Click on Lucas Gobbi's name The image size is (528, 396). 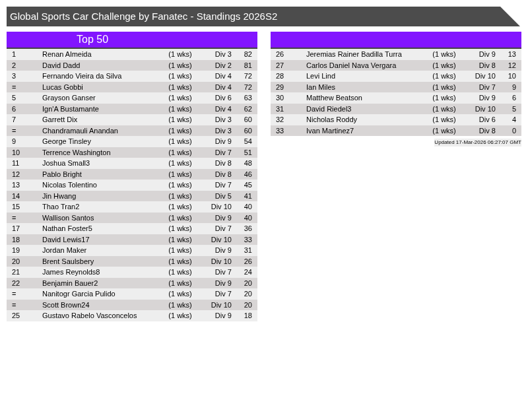[x=63, y=87]
